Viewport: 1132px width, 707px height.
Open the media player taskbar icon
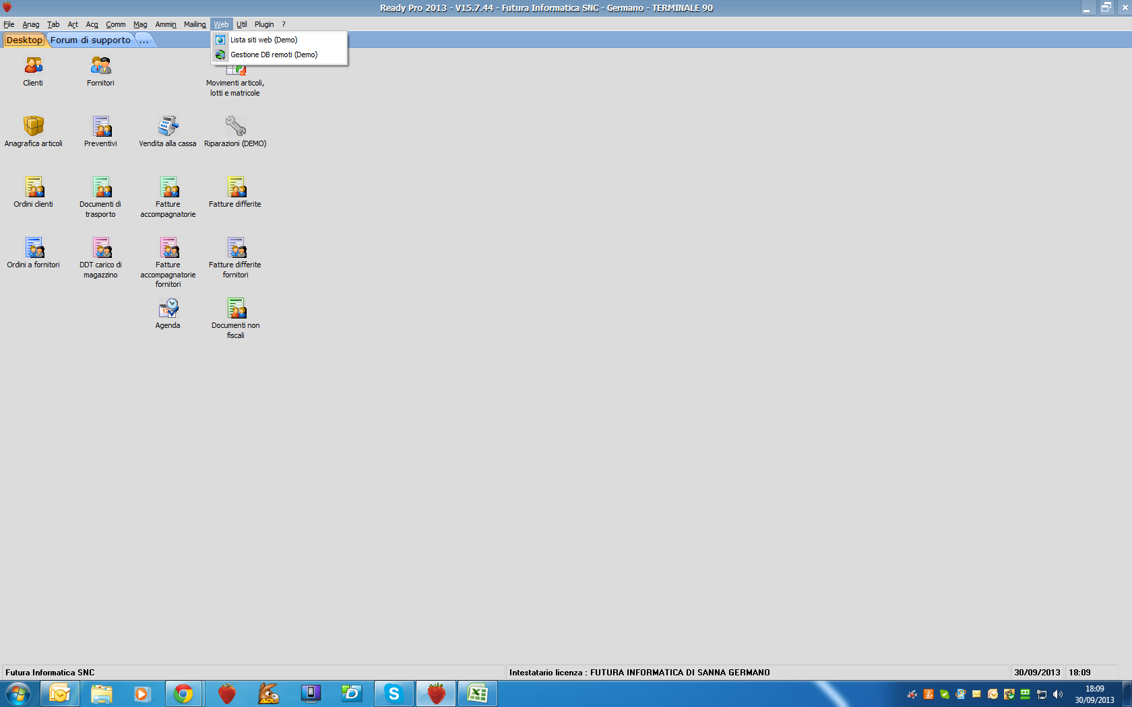click(141, 694)
